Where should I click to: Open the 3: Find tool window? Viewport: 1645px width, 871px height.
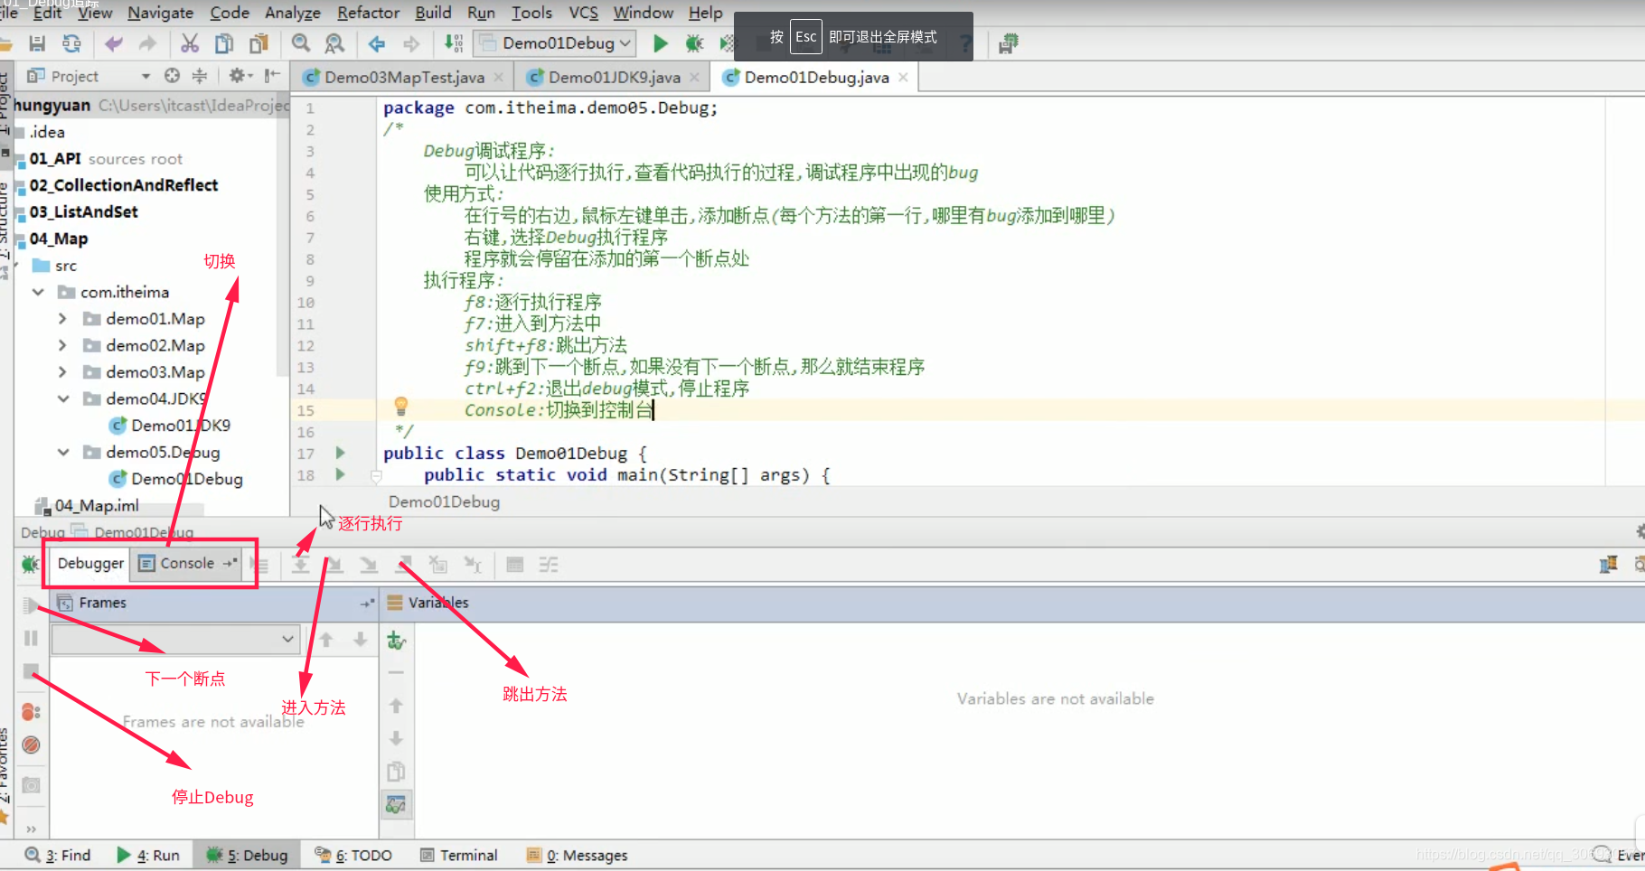tap(58, 855)
